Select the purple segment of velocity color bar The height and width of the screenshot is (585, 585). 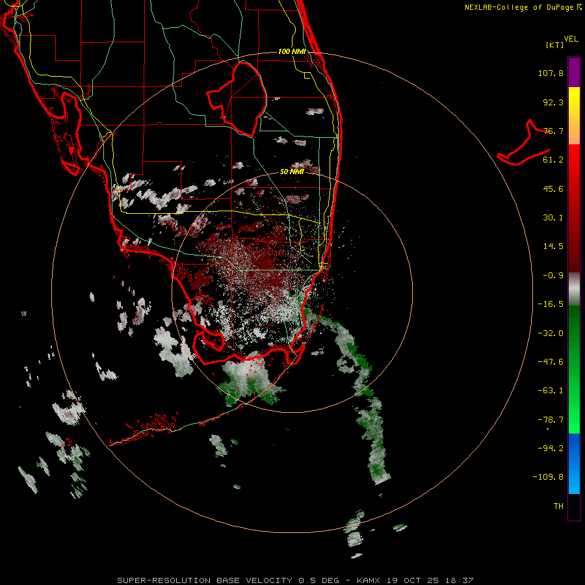pos(574,72)
